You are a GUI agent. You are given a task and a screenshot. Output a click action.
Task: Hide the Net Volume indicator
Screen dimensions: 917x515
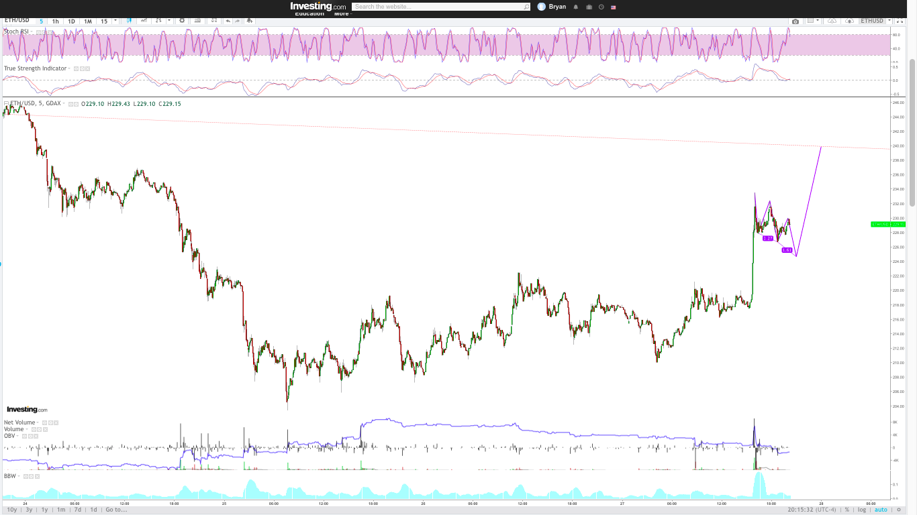click(44, 422)
